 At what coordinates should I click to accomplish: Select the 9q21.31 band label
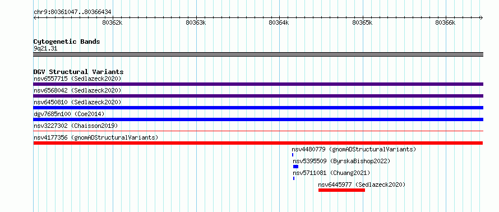click(45, 49)
